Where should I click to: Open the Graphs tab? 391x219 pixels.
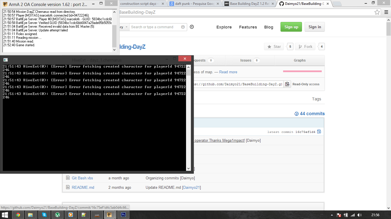pos(300,60)
